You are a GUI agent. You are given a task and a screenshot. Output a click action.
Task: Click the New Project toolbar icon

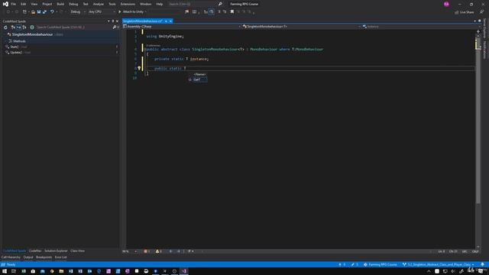[x=24, y=12]
